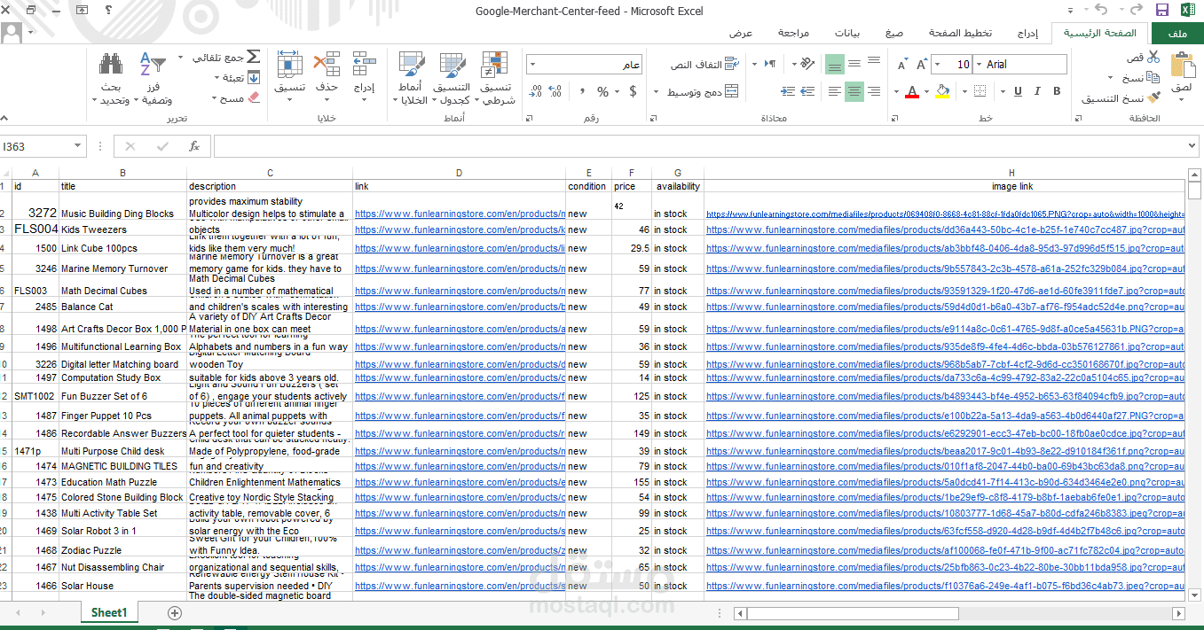This screenshot has height=630, width=1204.
Task: Switch to the View (عرض) tab
Action: pyautogui.click(x=741, y=33)
